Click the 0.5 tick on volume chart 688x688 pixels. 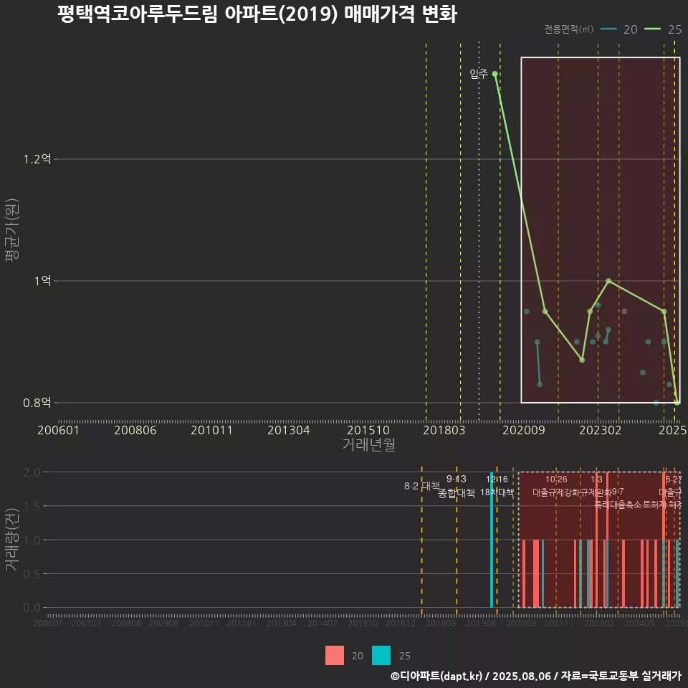pos(32,574)
